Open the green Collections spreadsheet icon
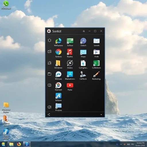The image size is (147, 147). pos(96,63)
